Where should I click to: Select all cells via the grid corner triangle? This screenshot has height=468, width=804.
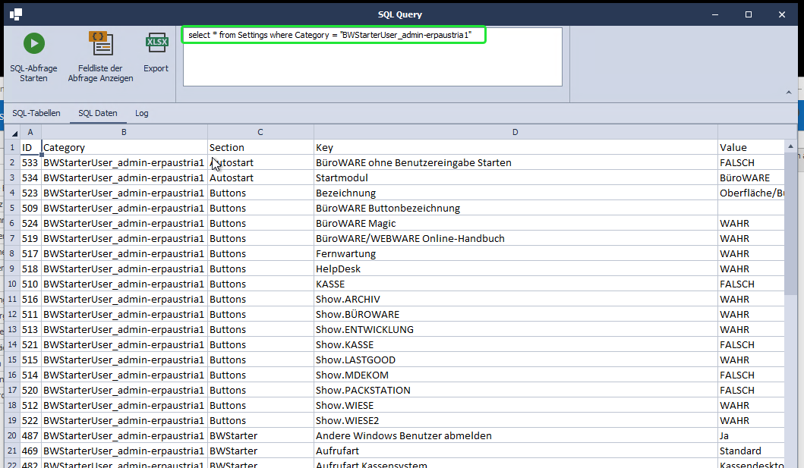click(13, 132)
